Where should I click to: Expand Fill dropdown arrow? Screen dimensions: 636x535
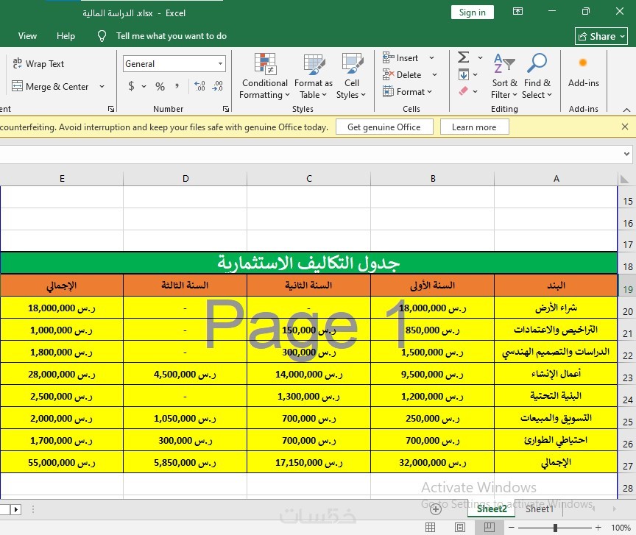tap(475, 74)
